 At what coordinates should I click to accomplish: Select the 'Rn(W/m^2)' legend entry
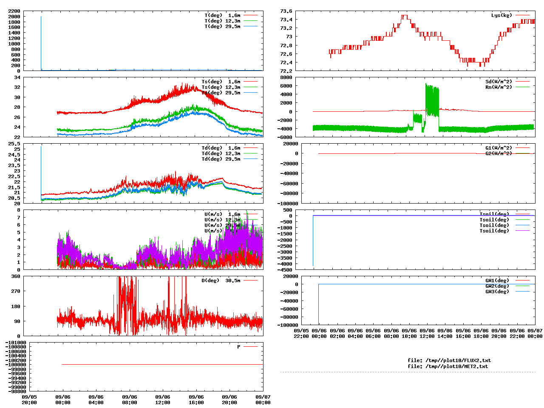499,87
